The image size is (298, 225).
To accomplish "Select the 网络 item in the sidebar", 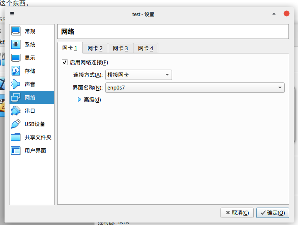I will coord(31,97).
